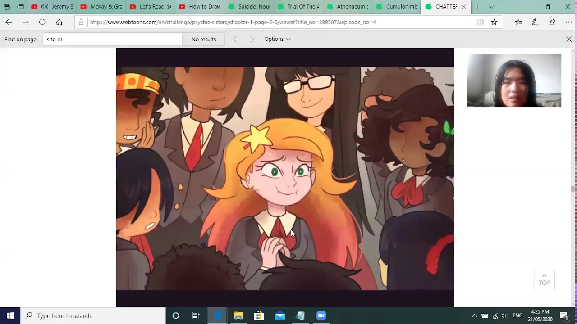Viewport: 577px width, 324px height.
Task: Switch to the Trial Of The A tab
Action: coord(298,7)
